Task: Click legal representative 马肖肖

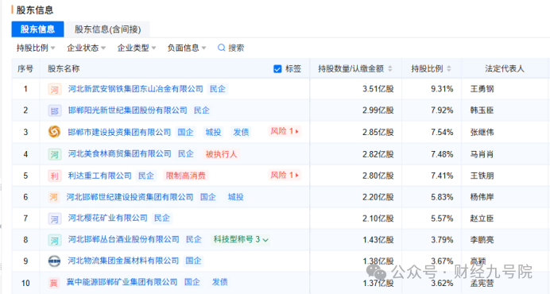Action: click(x=482, y=154)
